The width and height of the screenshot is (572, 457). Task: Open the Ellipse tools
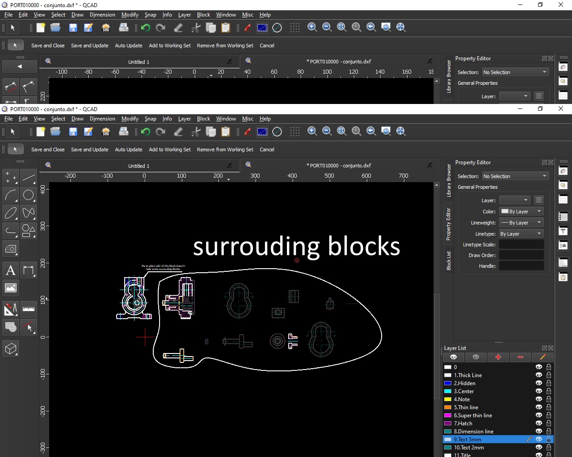point(11,213)
